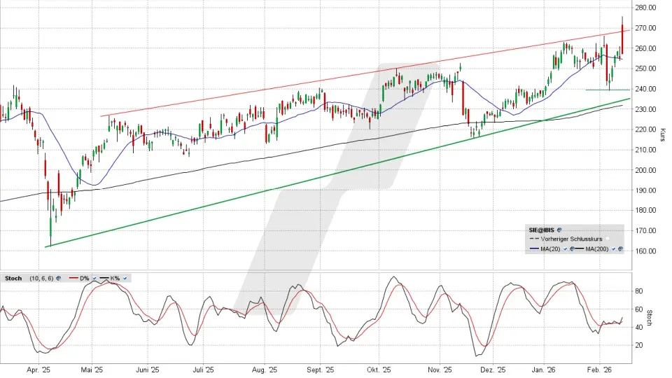The height and width of the screenshot is (378, 672).
Task: Click the 190.00 price axis label
Action: [645, 190]
